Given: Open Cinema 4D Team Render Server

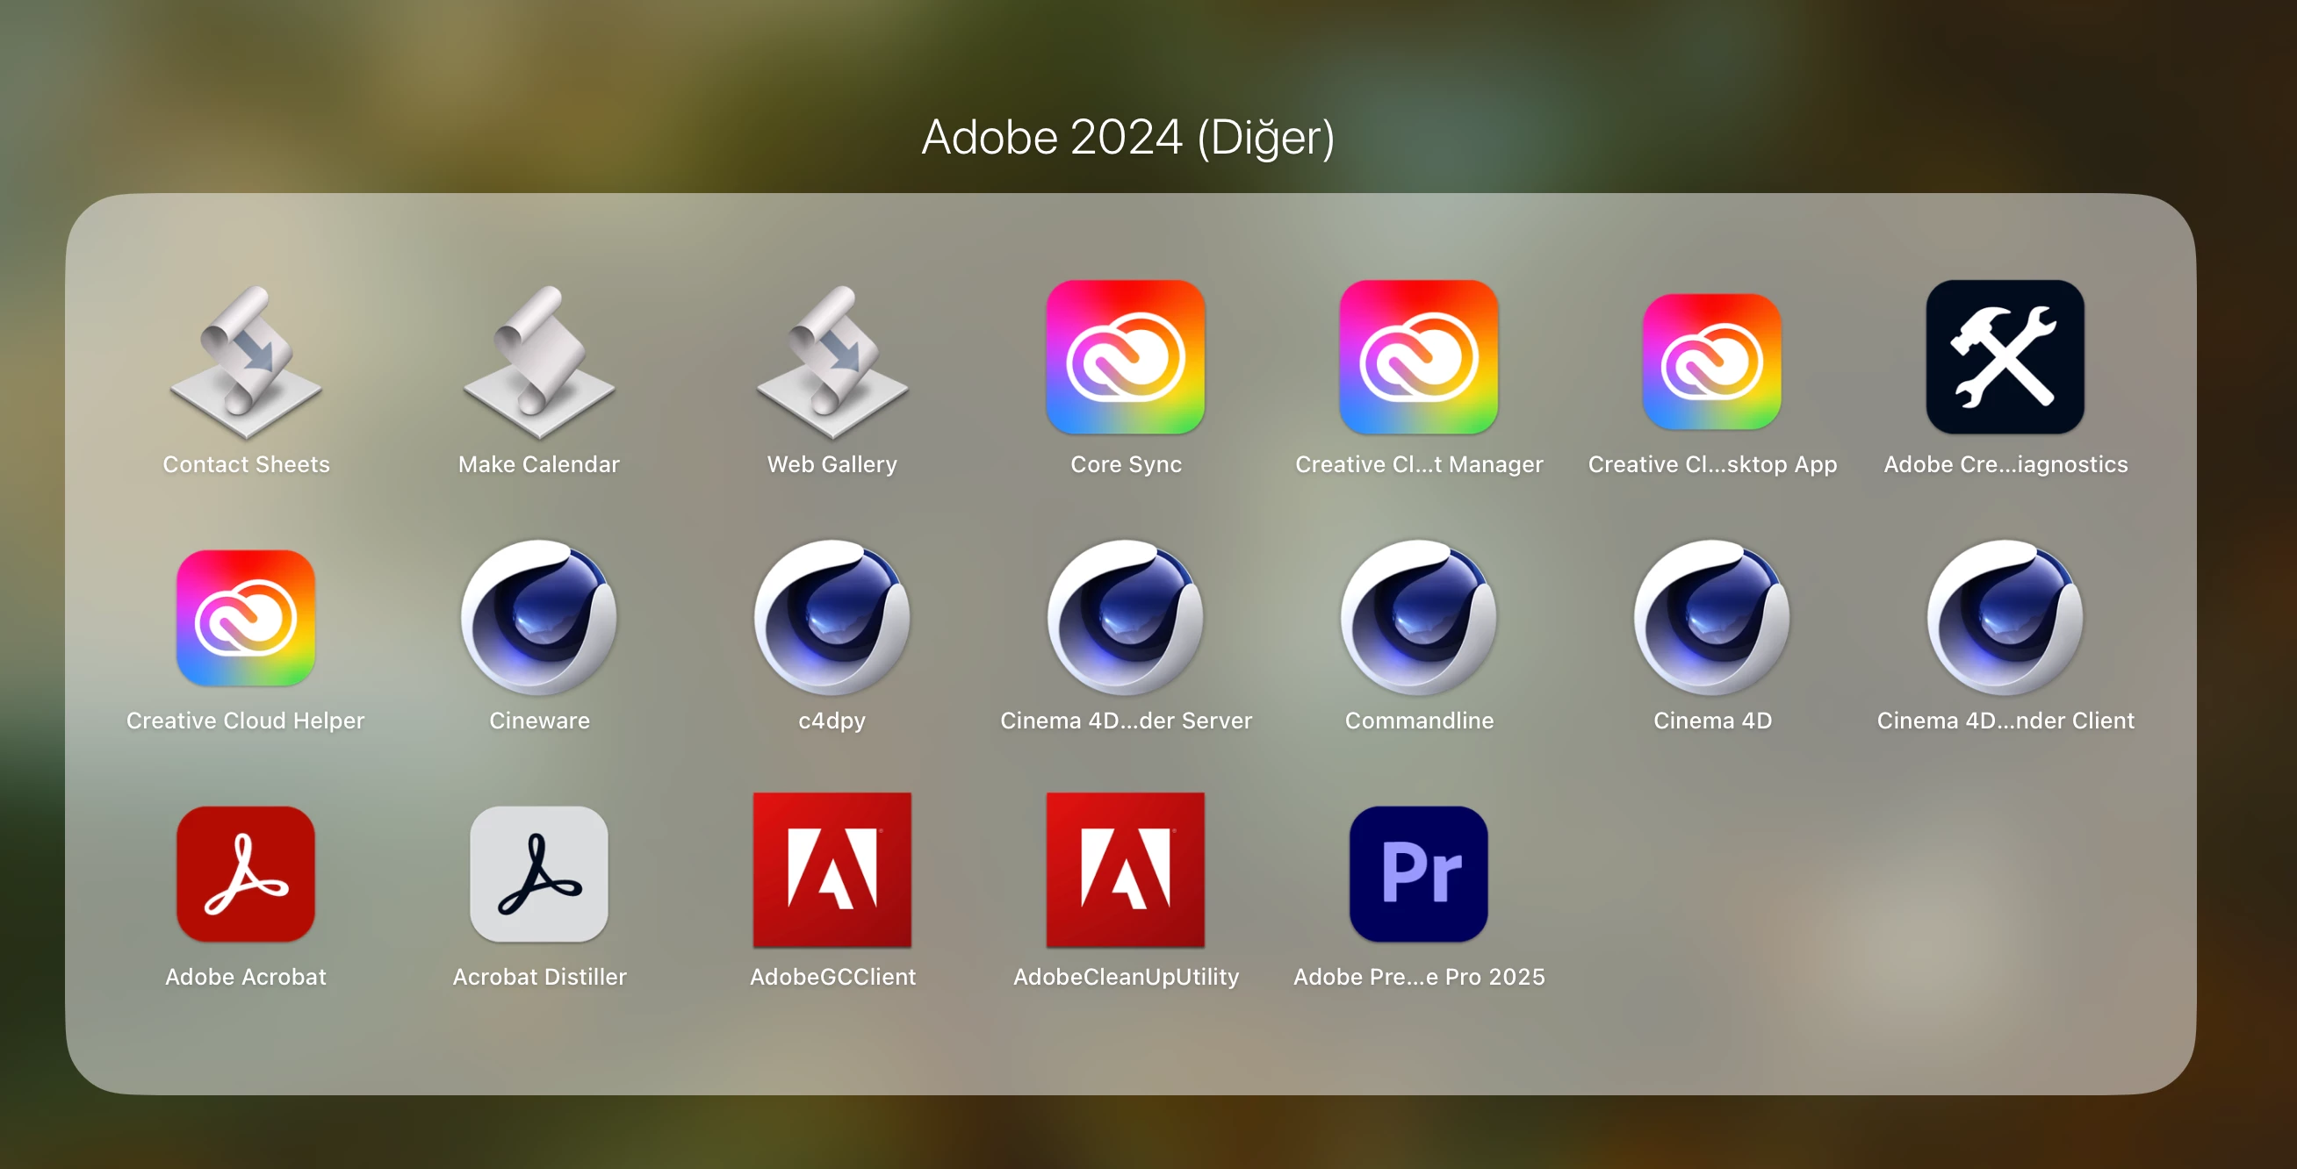Looking at the screenshot, I should [1126, 618].
